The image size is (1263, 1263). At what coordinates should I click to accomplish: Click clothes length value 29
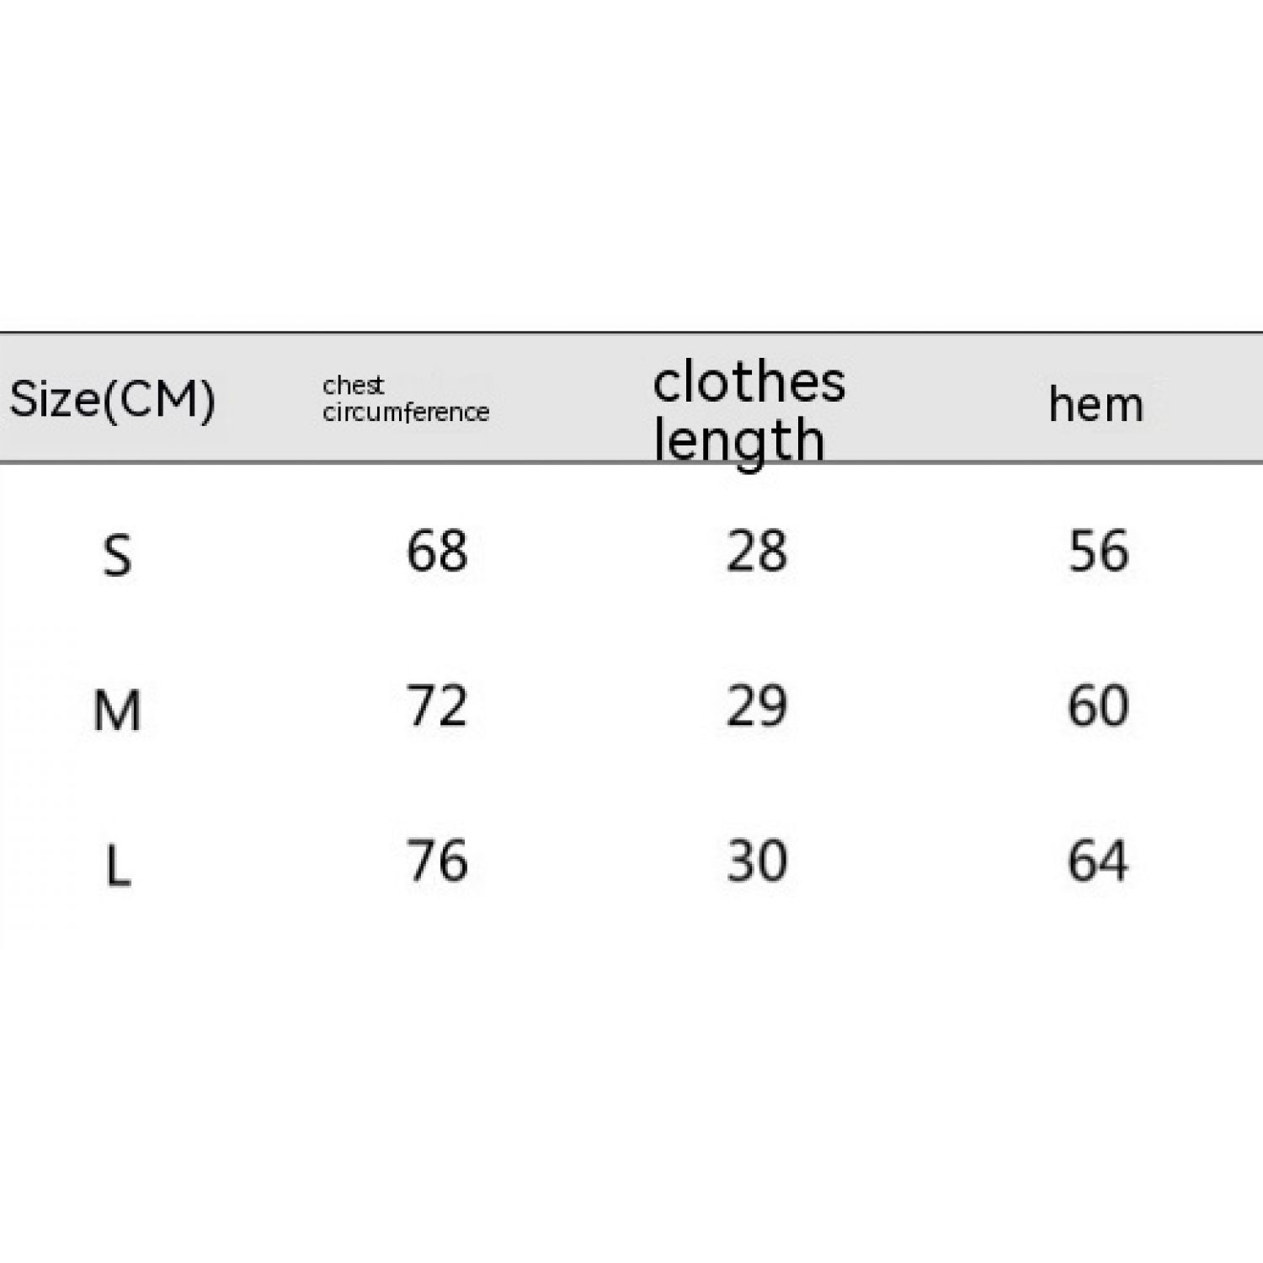[756, 706]
